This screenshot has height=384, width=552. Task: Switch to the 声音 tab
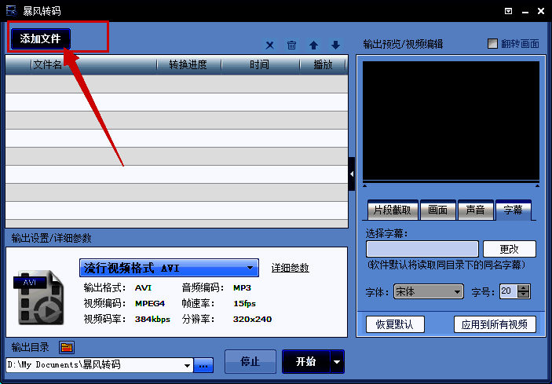tap(475, 210)
